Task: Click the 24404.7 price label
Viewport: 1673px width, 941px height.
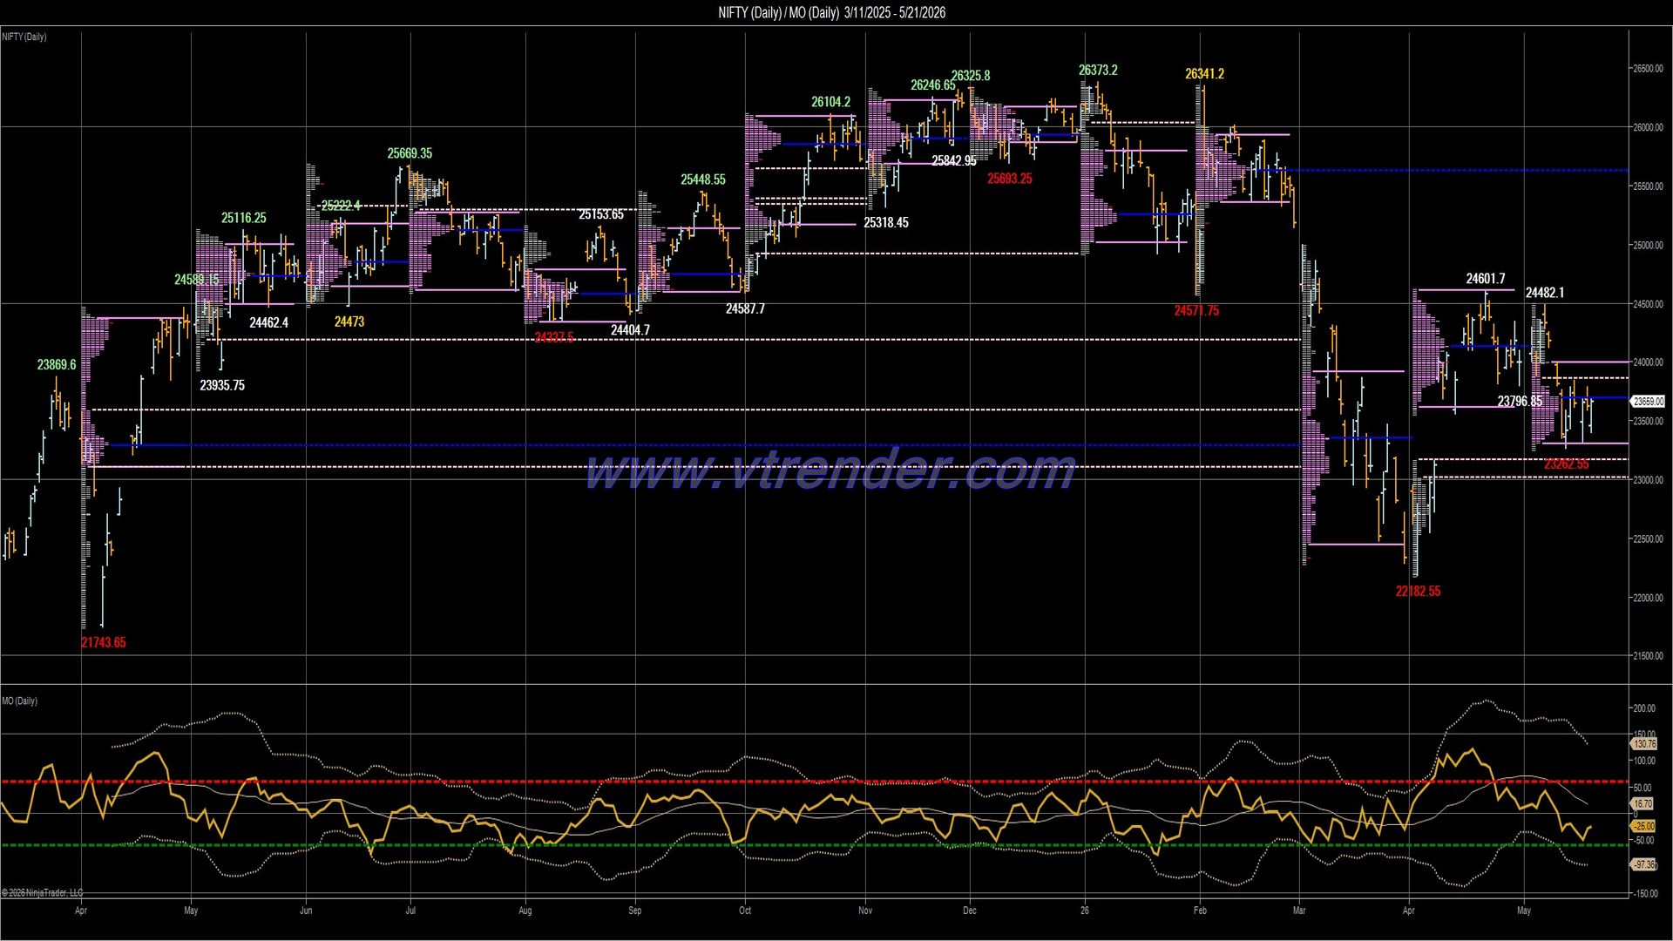Action: click(630, 330)
